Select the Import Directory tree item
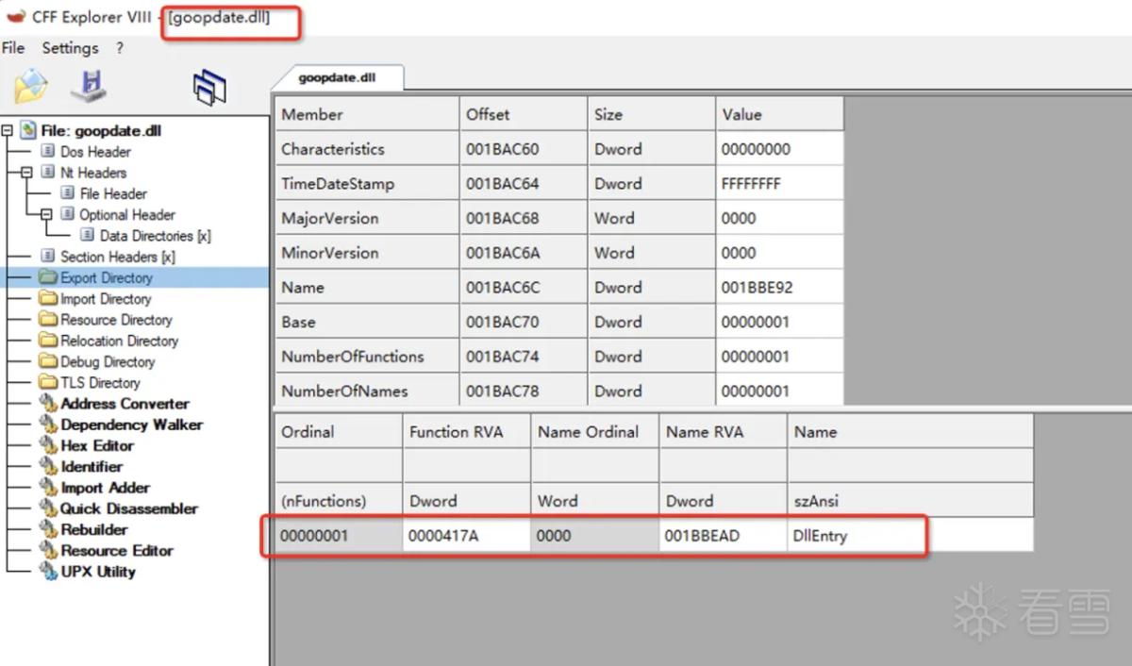The image size is (1132, 666). coord(106,299)
